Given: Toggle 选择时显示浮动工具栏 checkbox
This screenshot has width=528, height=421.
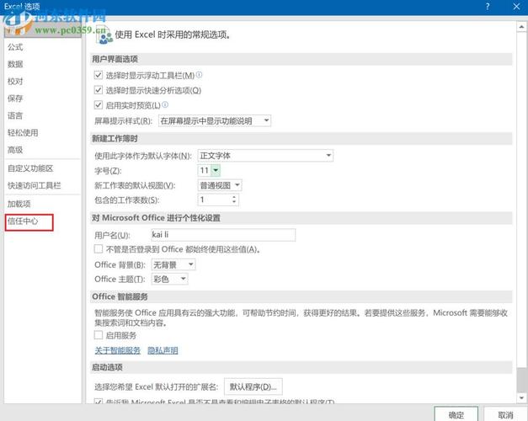Looking at the screenshot, I should (x=99, y=75).
